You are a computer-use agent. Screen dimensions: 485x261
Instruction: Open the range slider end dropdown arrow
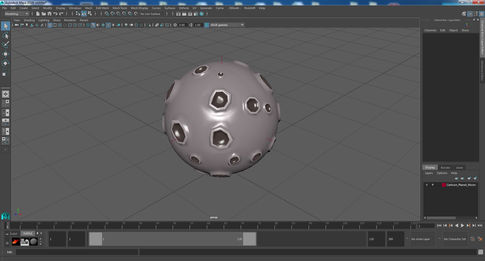click(x=407, y=239)
